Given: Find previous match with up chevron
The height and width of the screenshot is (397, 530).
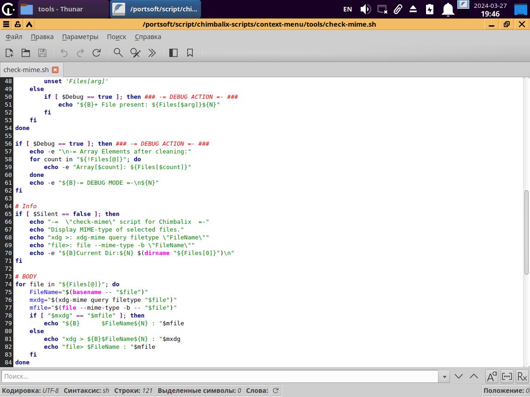Looking at the screenshot, I should coord(474,376).
